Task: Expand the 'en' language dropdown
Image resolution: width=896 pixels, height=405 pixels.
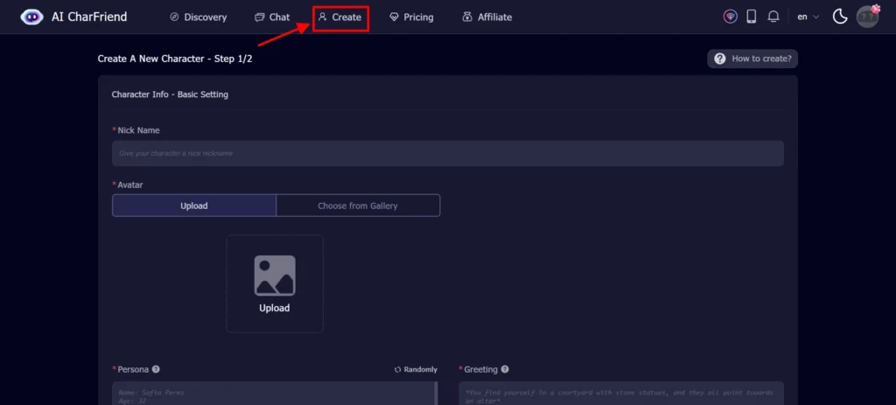Action: (808, 17)
